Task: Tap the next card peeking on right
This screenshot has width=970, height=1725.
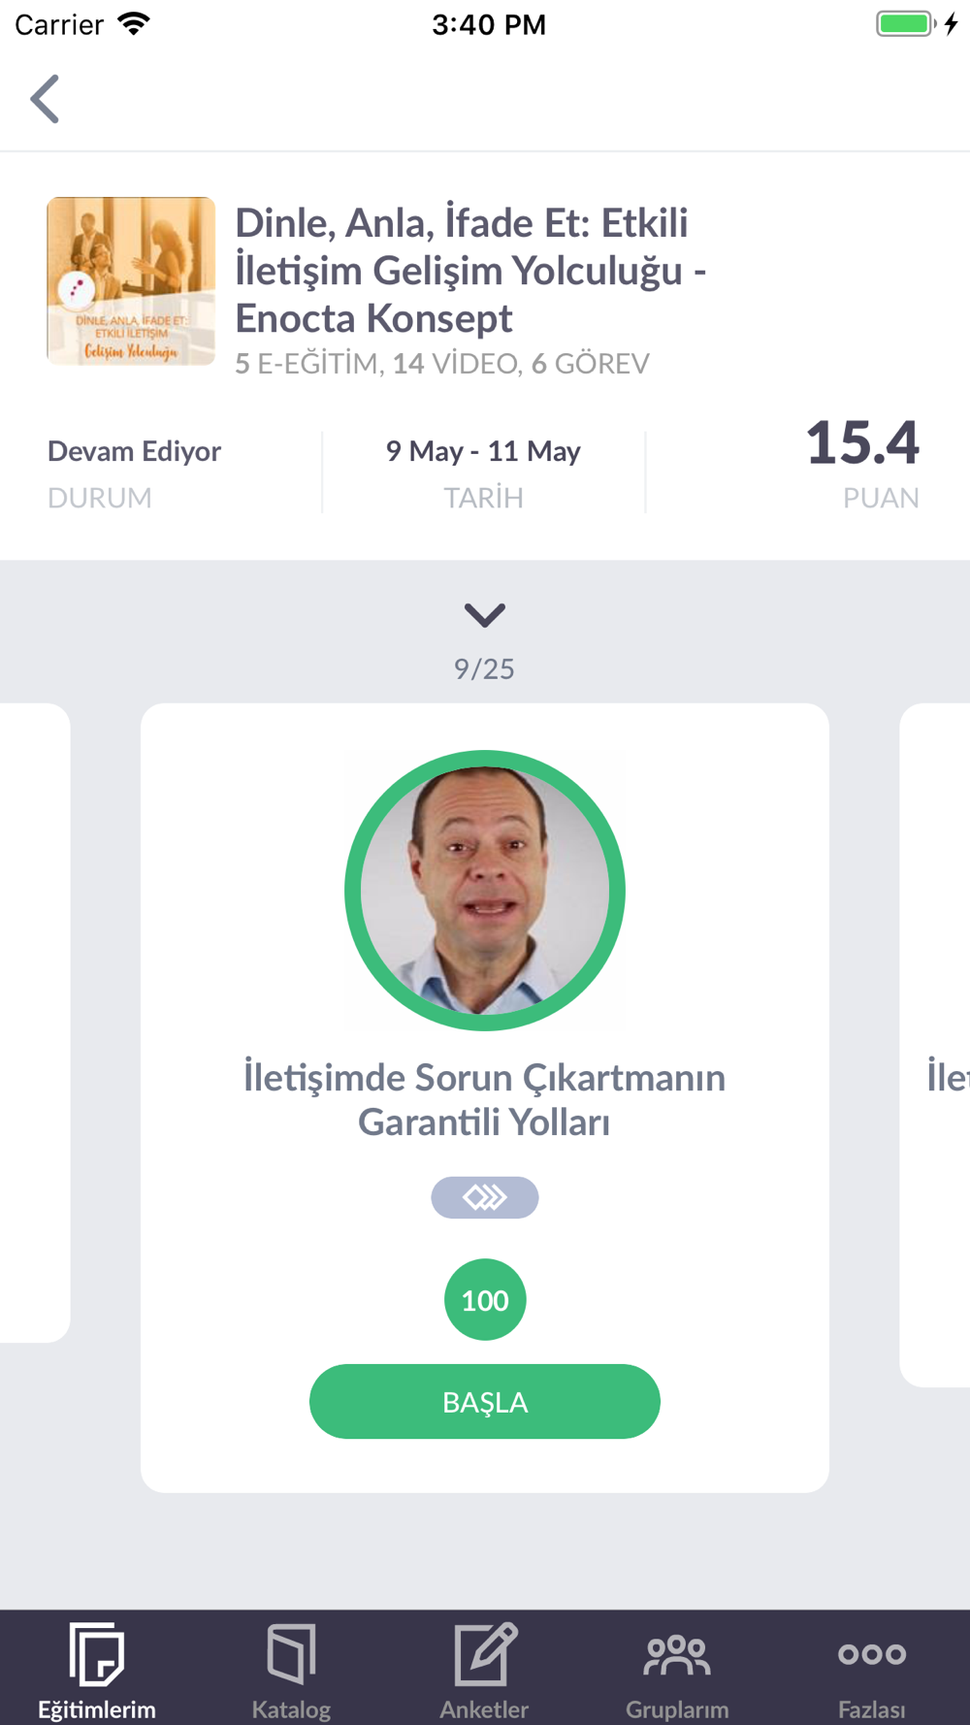Action: (x=936, y=1043)
